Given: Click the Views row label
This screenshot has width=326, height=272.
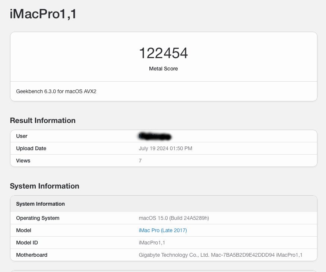Looking at the screenshot, I should (23, 161).
